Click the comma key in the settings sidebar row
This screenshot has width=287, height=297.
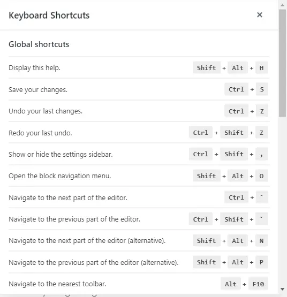pos(261,154)
